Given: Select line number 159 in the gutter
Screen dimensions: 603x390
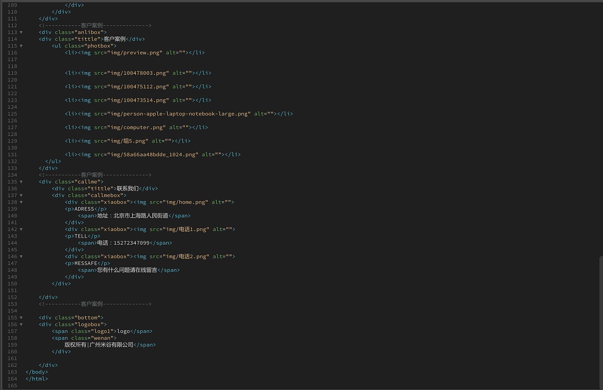Looking at the screenshot, I should tap(12, 345).
